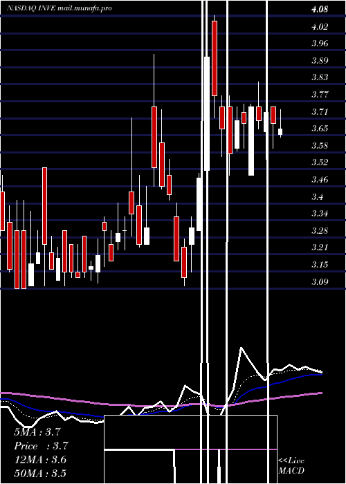Click the NASDAQ INVE mail.munafa.pro chart title
This screenshot has width=346, height=484.
[x=60, y=8]
